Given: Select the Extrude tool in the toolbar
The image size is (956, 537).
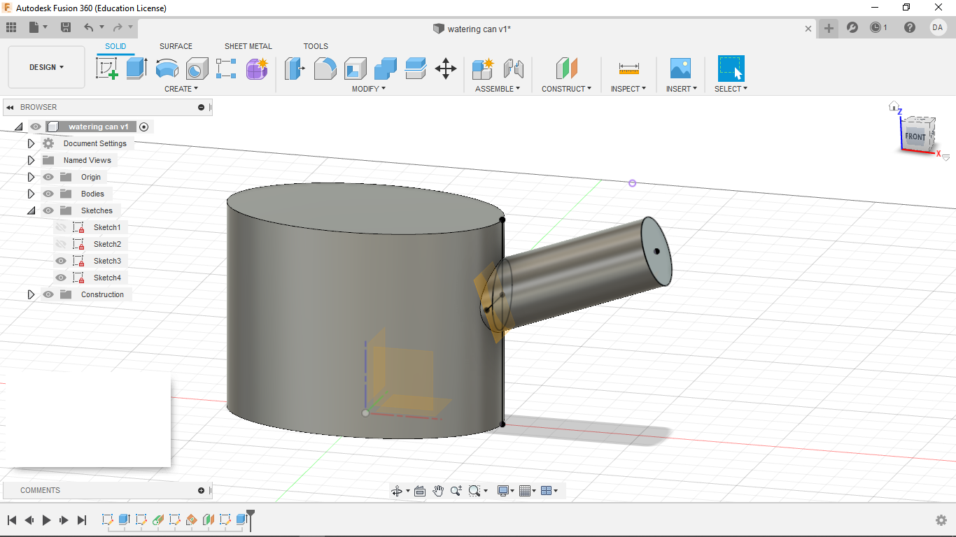Looking at the screenshot, I should [137, 69].
